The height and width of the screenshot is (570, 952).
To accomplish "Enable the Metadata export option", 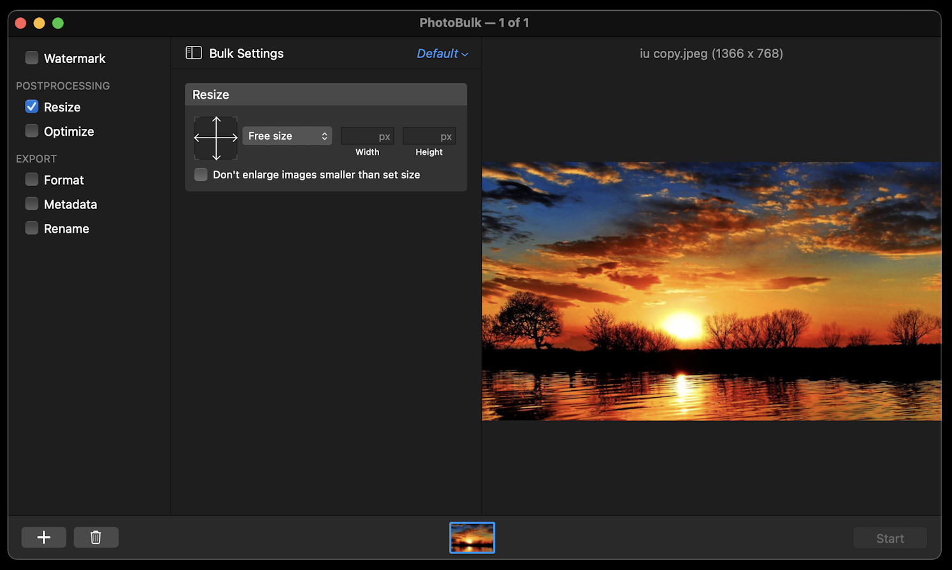I will pyautogui.click(x=31, y=204).
